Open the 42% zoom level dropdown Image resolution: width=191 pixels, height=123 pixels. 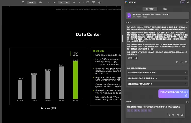click(x=32, y=2)
